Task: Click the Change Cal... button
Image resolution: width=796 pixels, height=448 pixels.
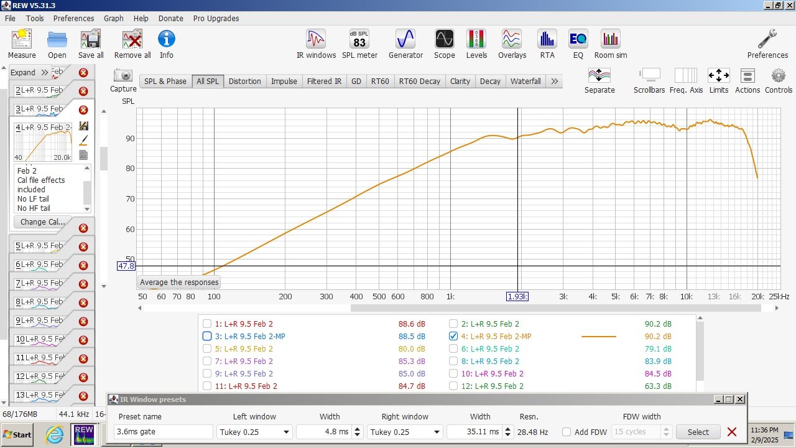Action: (x=42, y=222)
